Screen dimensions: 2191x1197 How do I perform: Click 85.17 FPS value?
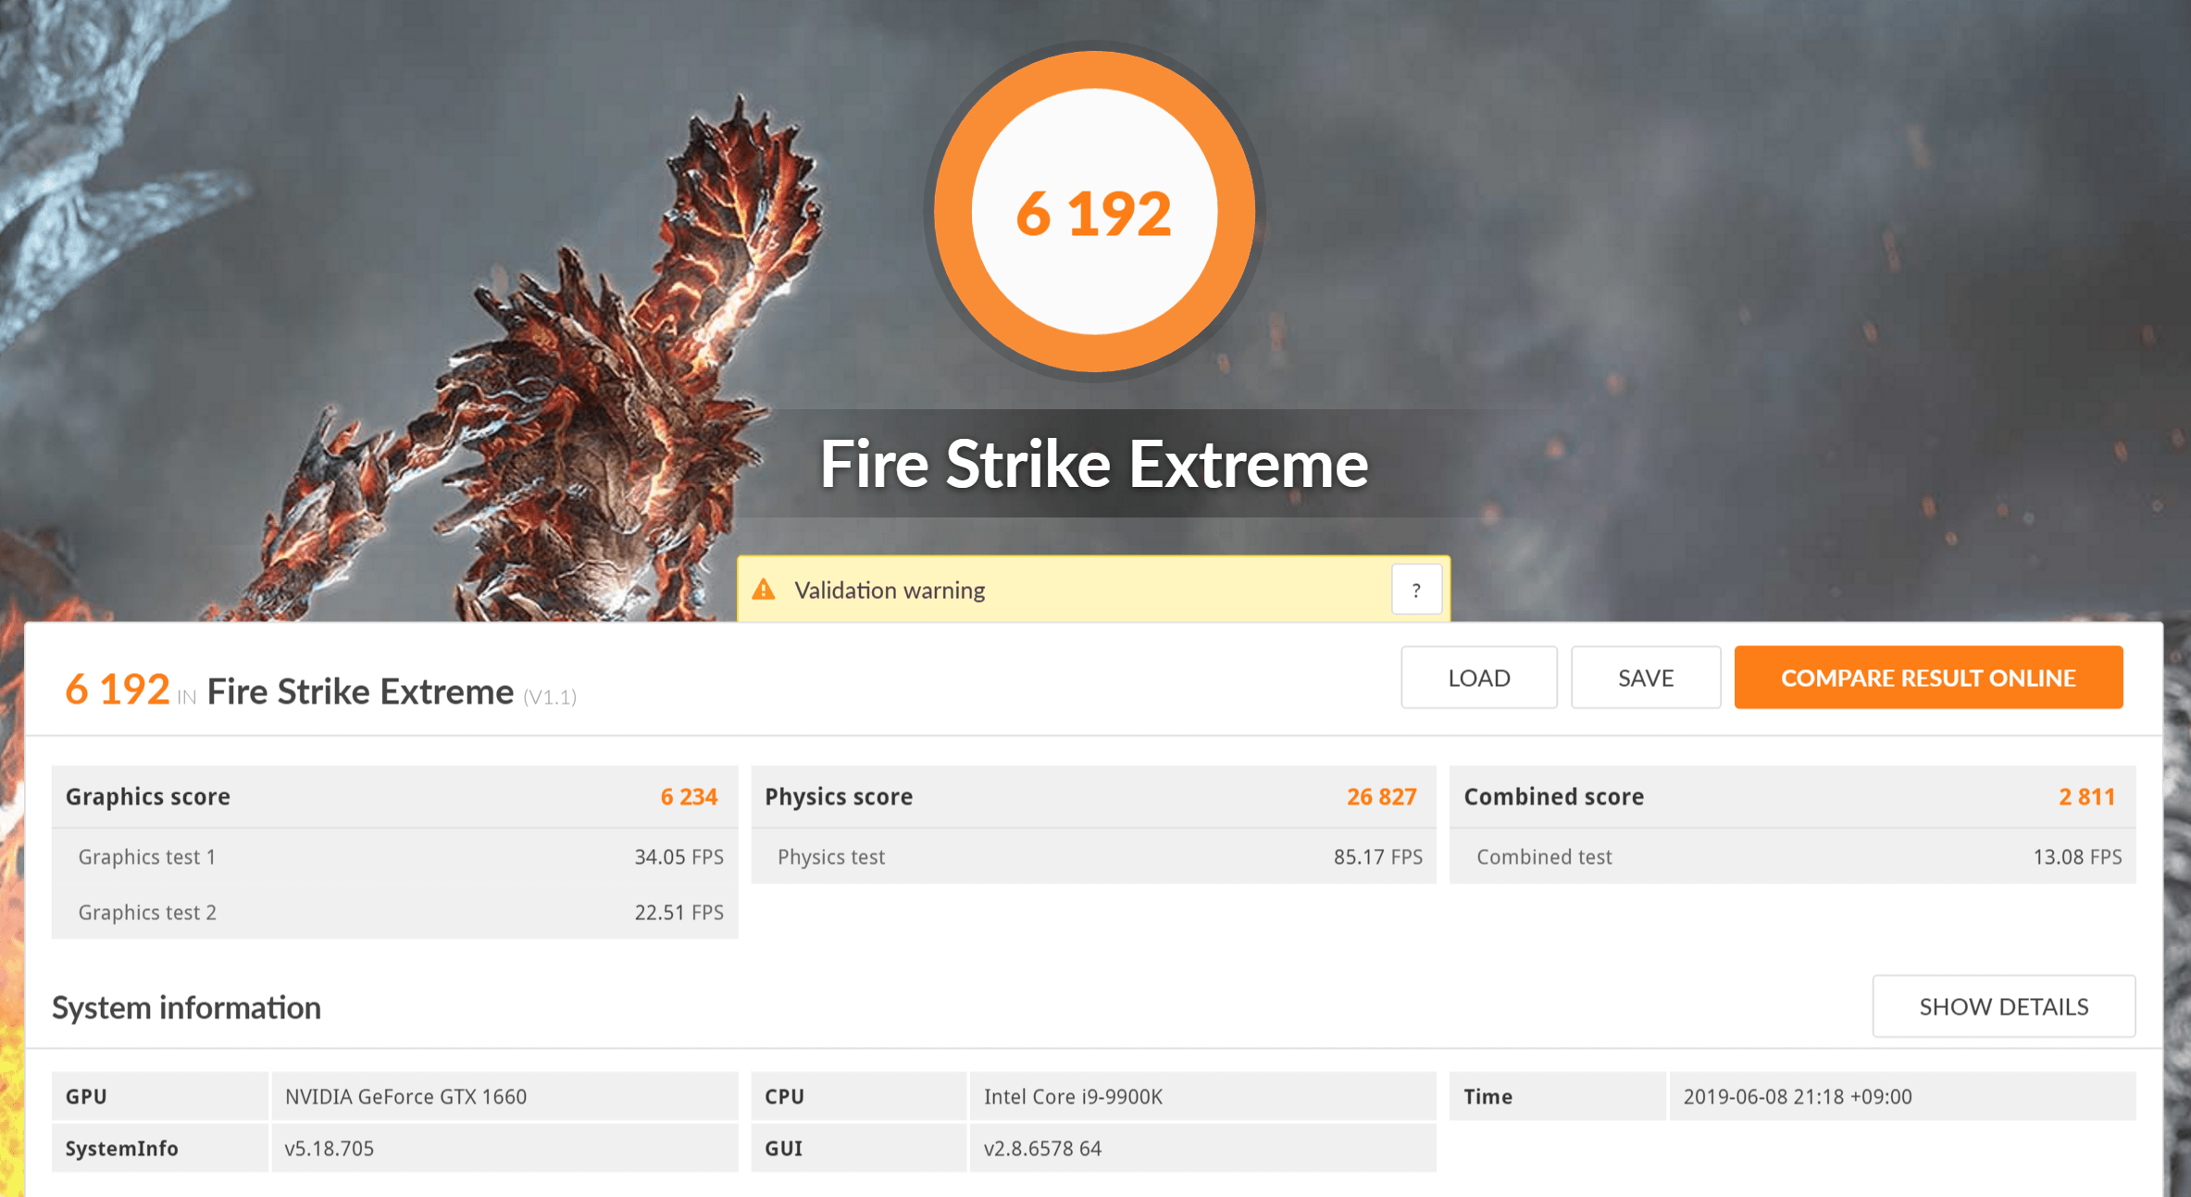(1377, 857)
